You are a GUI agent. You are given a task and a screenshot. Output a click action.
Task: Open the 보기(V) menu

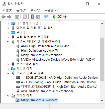[35, 10]
